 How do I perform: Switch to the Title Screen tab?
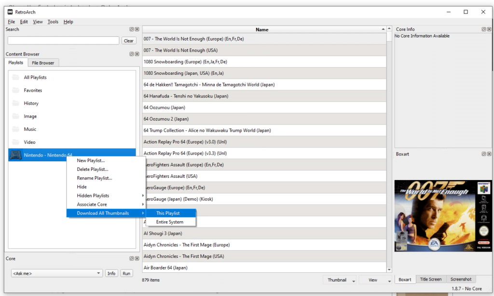431,279
